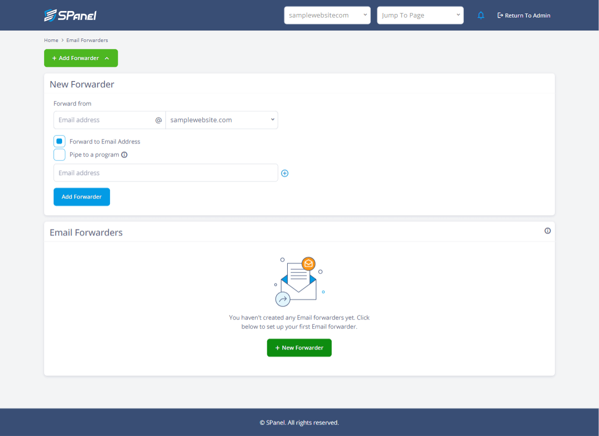Image resolution: width=599 pixels, height=436 pixels.
Task: Open the Jump To Page dropdown
Action: 420,15
